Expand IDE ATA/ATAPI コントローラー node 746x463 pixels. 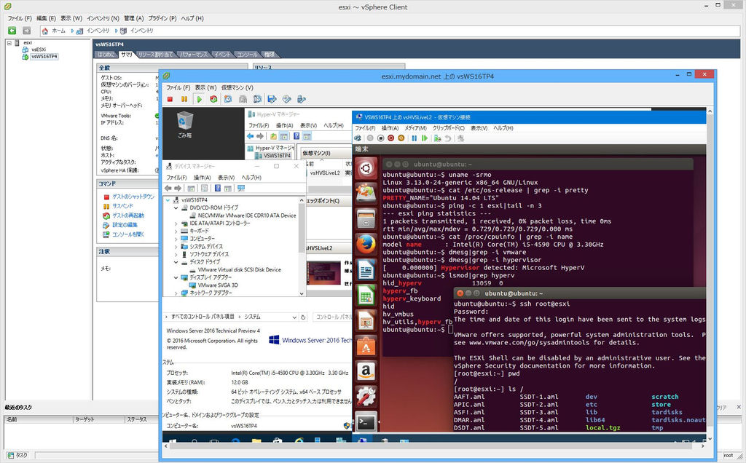tap(176, 223)
